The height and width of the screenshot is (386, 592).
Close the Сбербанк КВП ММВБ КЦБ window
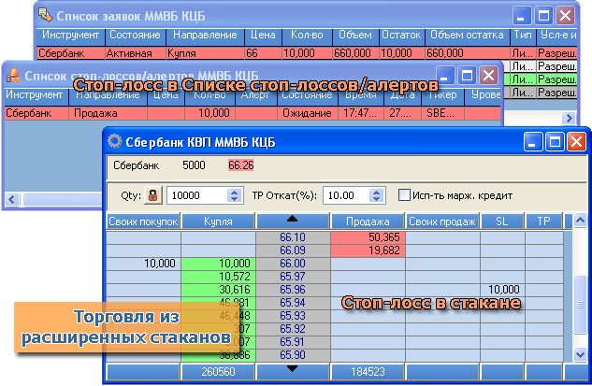pyautogui.click(x=576, y=142)
